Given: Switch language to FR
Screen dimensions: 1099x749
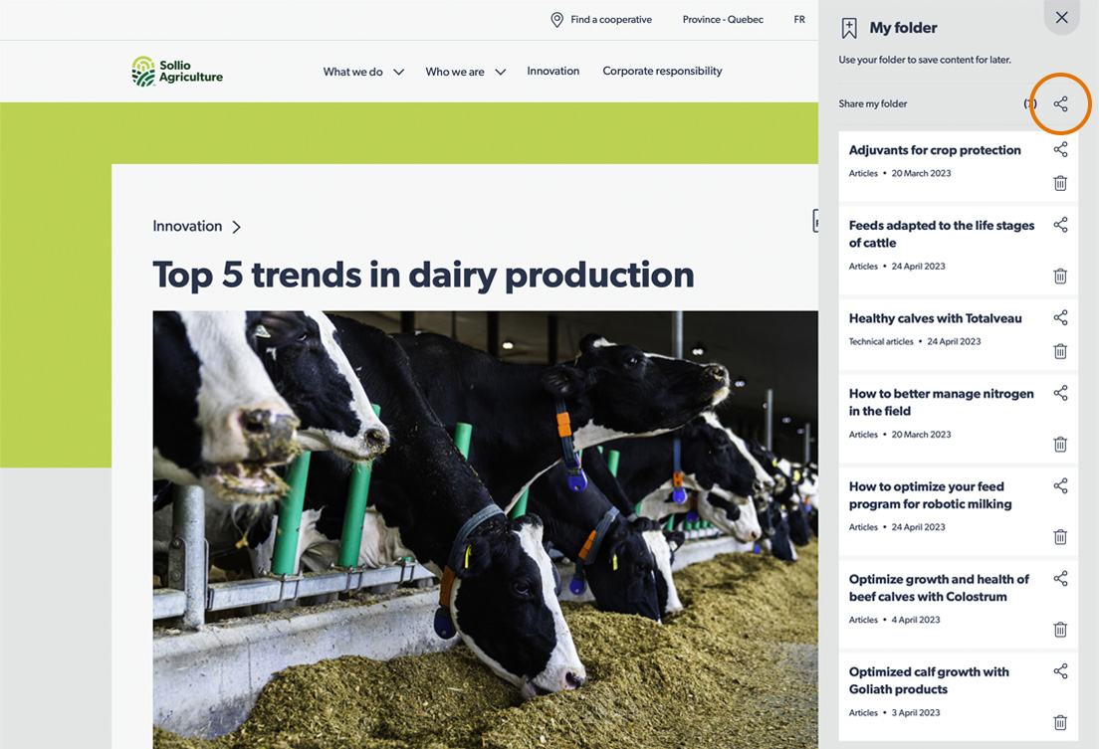Looking at the screenshot, I should 799,20.
